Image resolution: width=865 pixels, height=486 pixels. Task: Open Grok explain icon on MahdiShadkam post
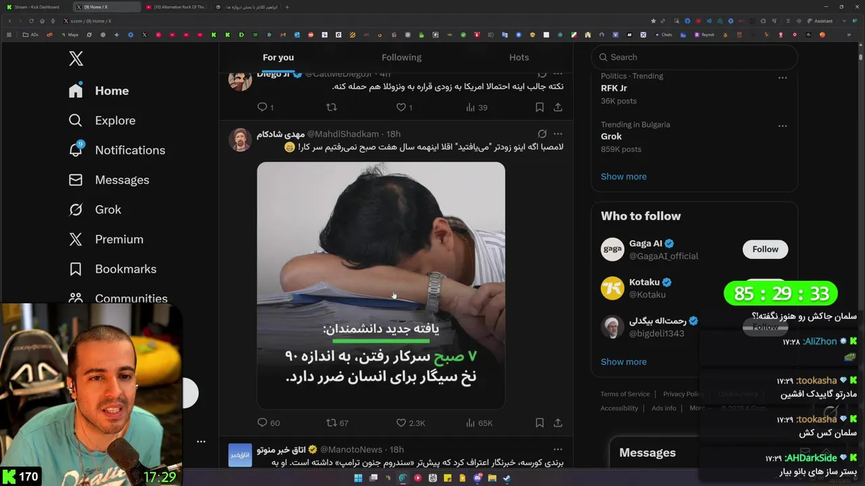pyautogui.click(x=542, y=134)
